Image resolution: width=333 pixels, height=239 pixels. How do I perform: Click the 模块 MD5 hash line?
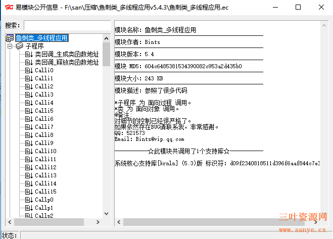tap(178, 66)
